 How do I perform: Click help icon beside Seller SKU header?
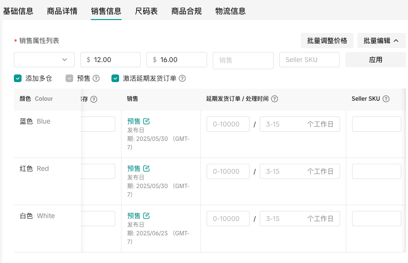coord(386,99)
